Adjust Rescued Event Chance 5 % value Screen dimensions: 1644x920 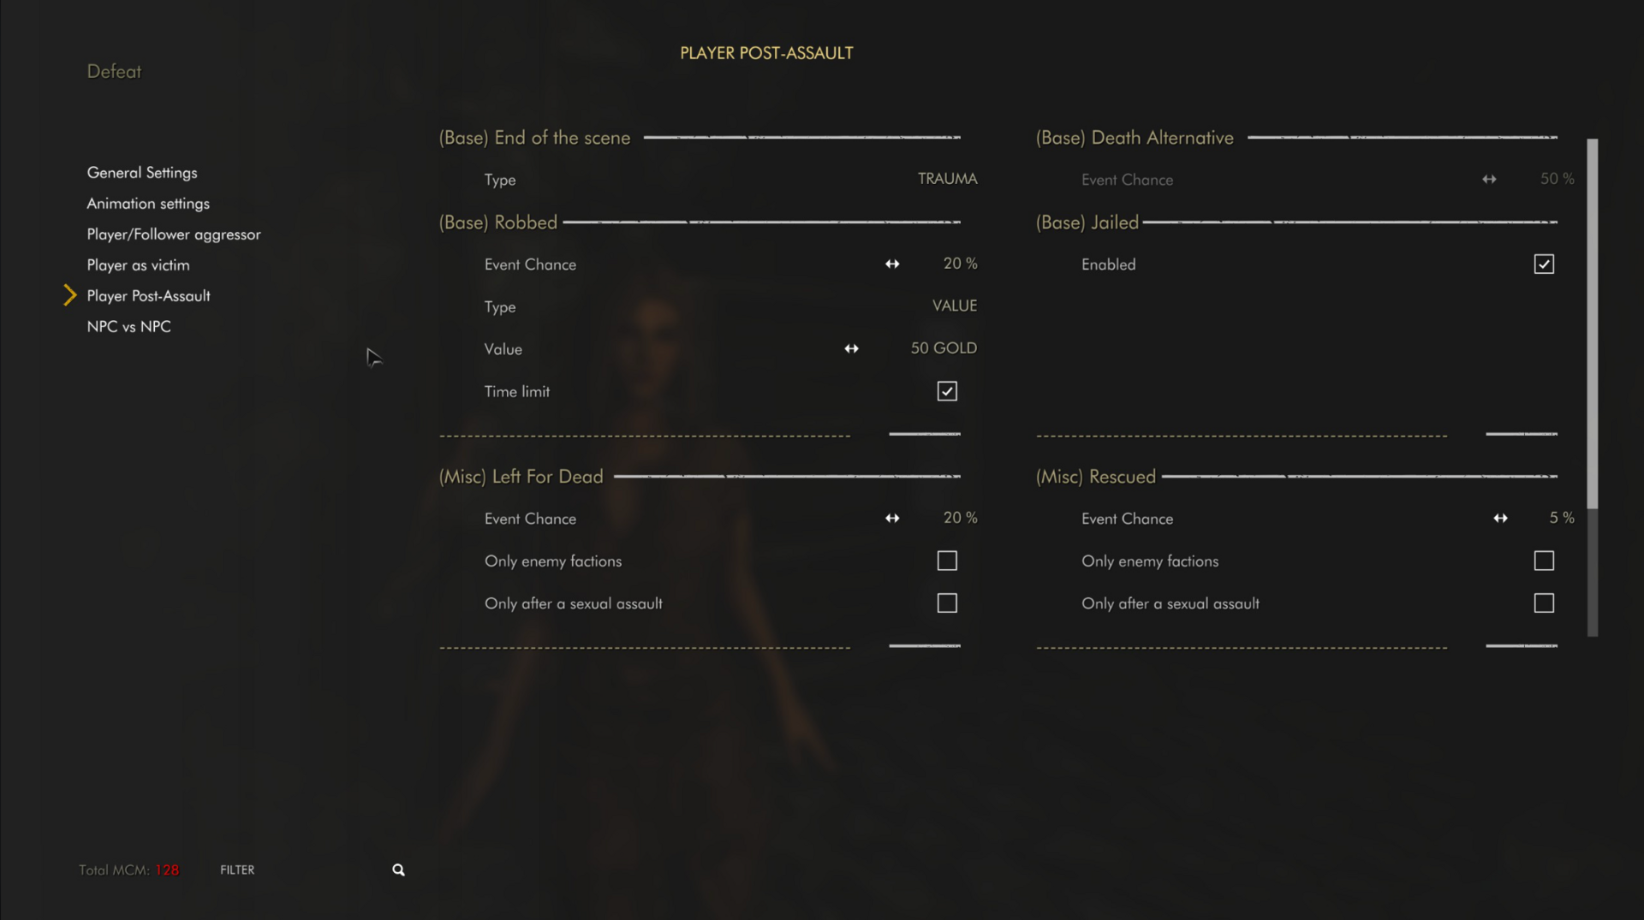point(1562,518)
